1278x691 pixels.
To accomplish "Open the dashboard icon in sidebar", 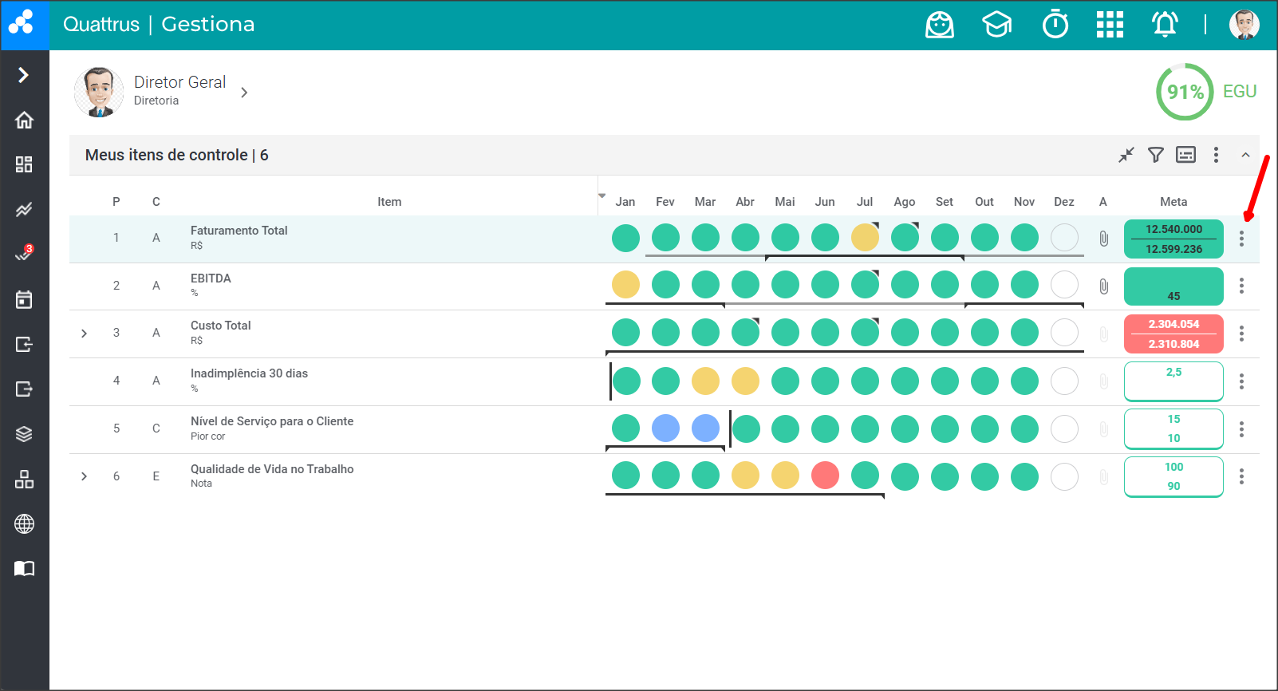I will (x=24, y=164).
